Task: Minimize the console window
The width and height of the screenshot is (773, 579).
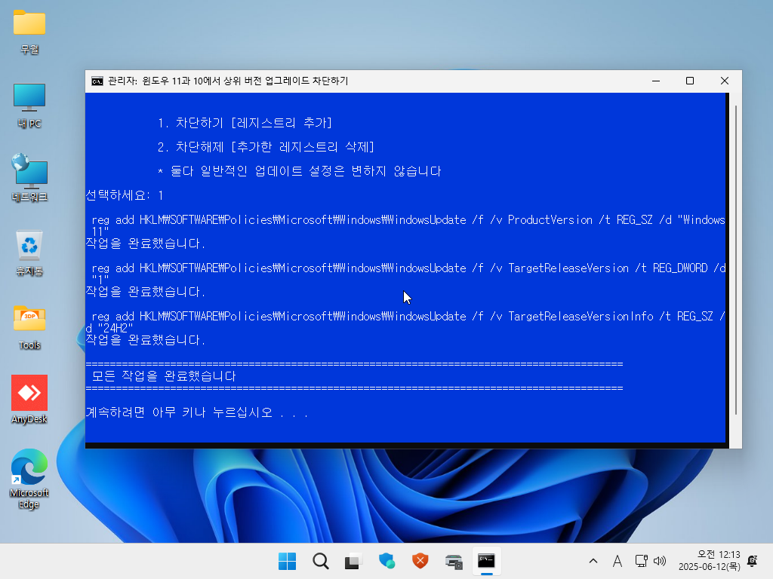Action: click(x=656, y=81)
